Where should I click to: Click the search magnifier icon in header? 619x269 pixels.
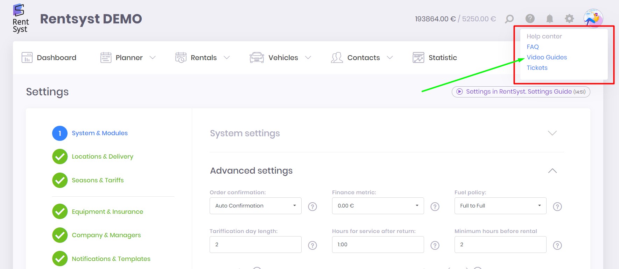click(509, 19)
